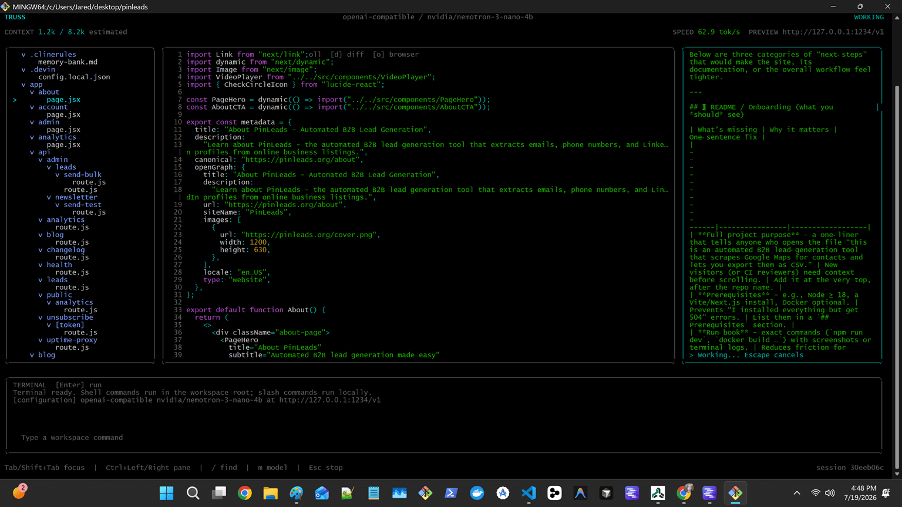Click the TRUSS app label

click(15, 17)
